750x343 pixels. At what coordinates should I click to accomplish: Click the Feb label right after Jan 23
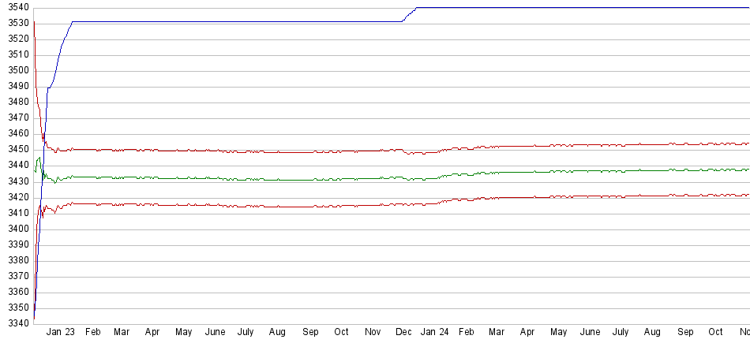(92, 333)
